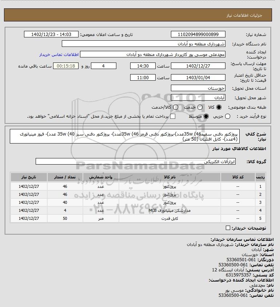The height and width of the screenshot is (307, 280).
Task: Click the جزئیات اطلاعات نیاز header title
Action: click(x=244, y=15)
